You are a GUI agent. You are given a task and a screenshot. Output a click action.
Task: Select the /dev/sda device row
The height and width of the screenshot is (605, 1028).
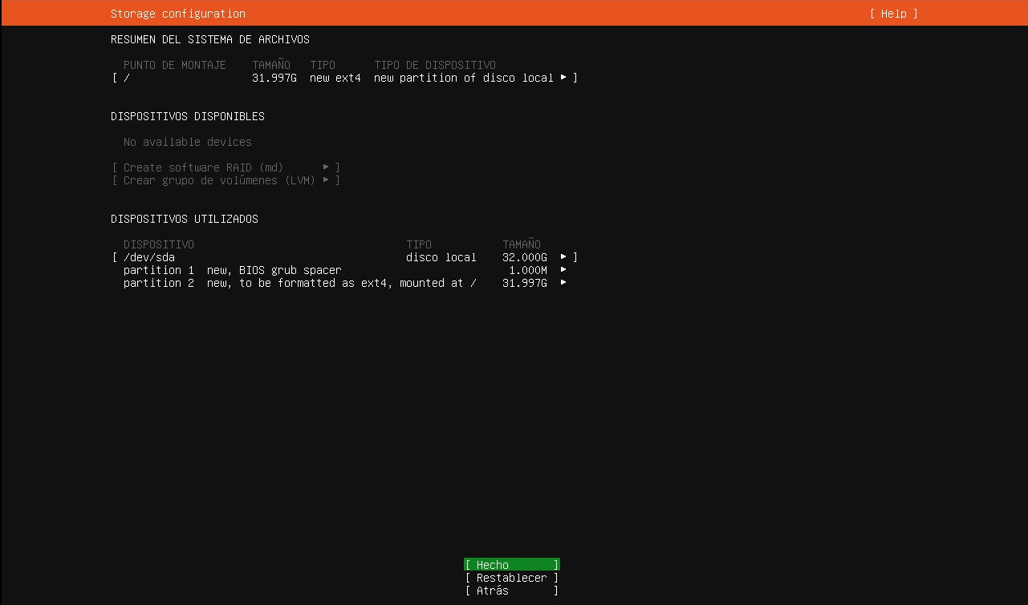[x=149, y=257]
